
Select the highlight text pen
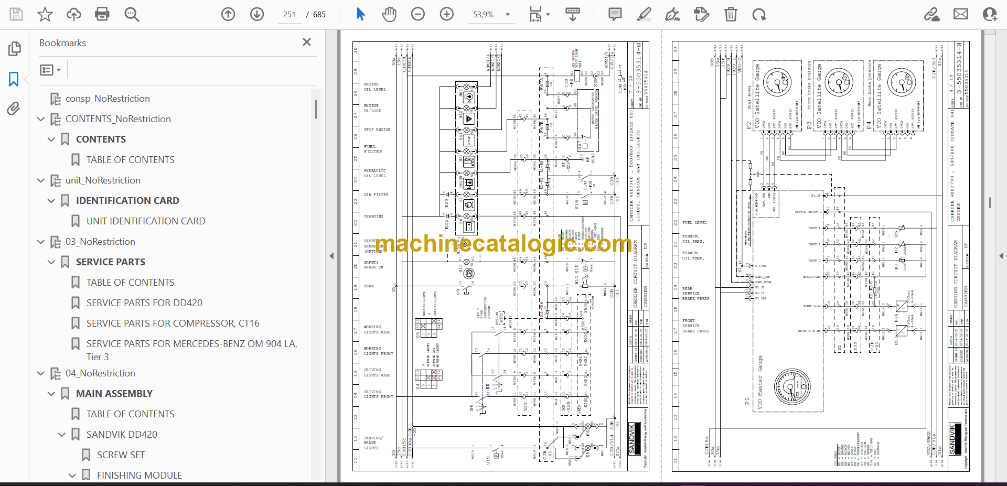click(644, 14)
